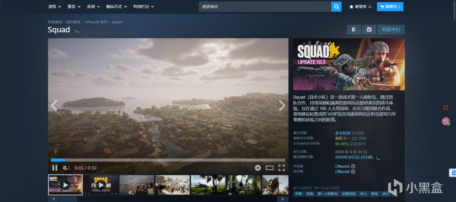
Task: Select the 战术 tag
Action: [386, 194]
